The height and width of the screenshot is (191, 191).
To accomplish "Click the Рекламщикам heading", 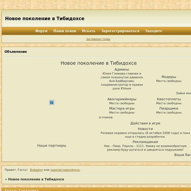I will click(x=145, y=142).
